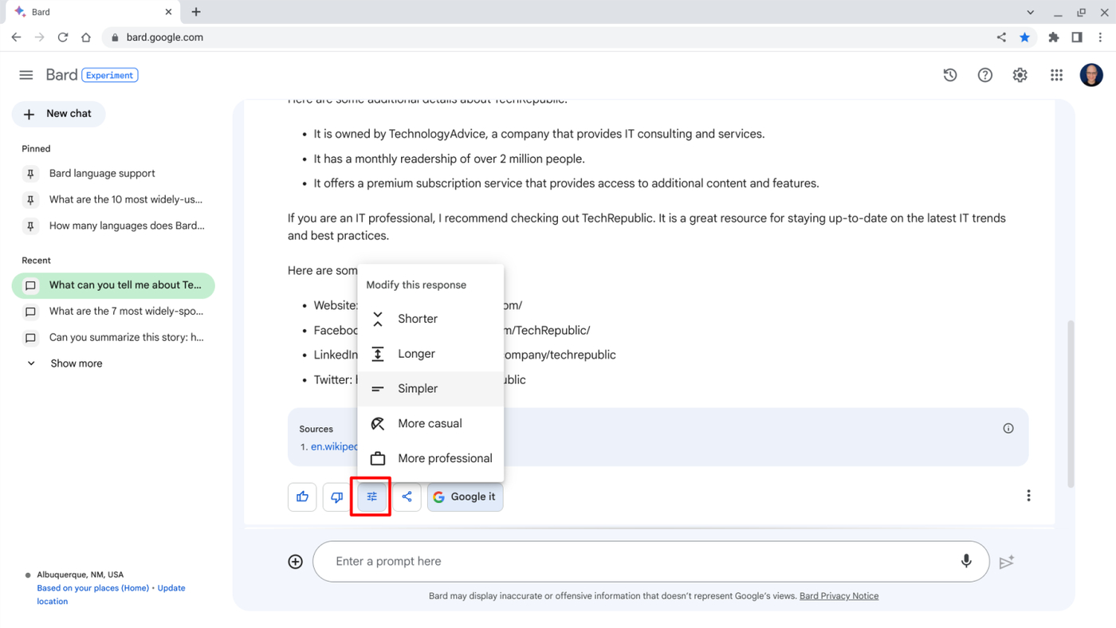Image resolution: width=1116 pixels, height=628 pixels.
Task: Click the send prompt icon
Action: click(x=1006, y=561)
